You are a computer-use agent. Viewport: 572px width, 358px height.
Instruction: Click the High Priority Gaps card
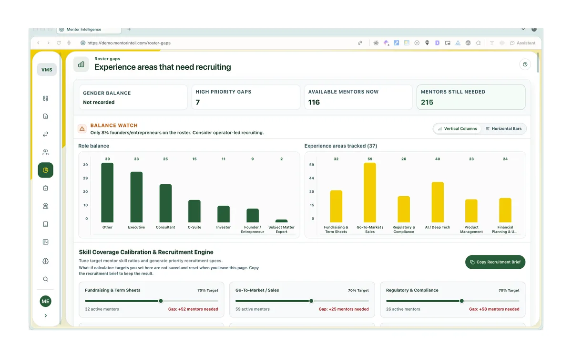click(x=246, y=97)
